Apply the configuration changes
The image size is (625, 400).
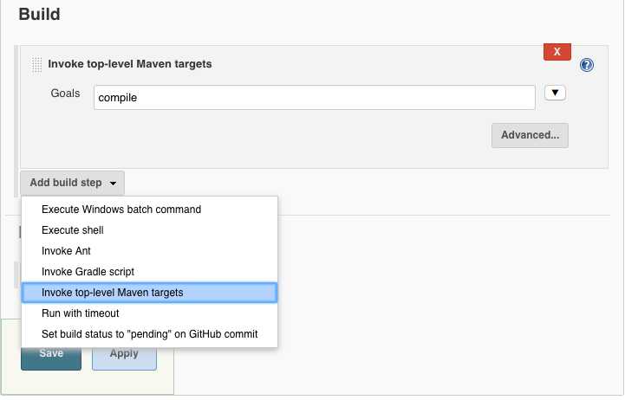(x=124, y=358)
